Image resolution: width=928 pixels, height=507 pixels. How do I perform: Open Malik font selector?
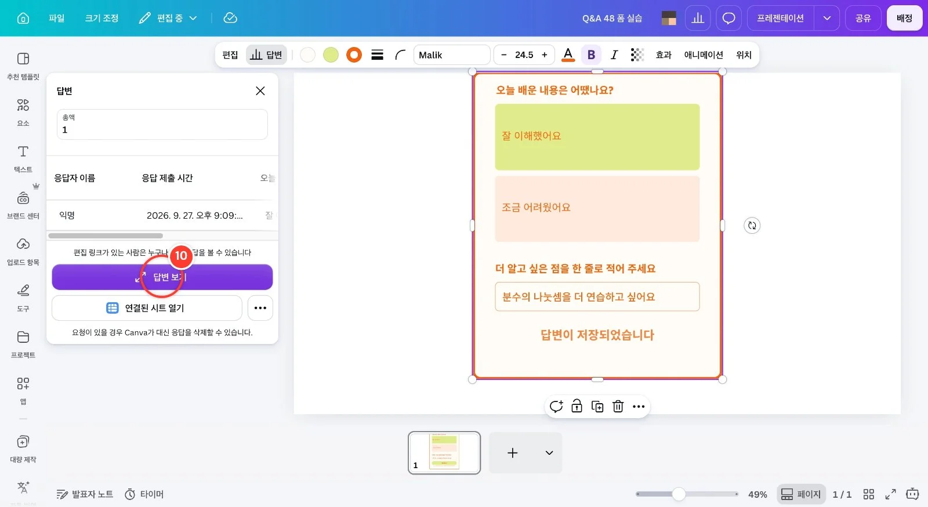[452, 55]
